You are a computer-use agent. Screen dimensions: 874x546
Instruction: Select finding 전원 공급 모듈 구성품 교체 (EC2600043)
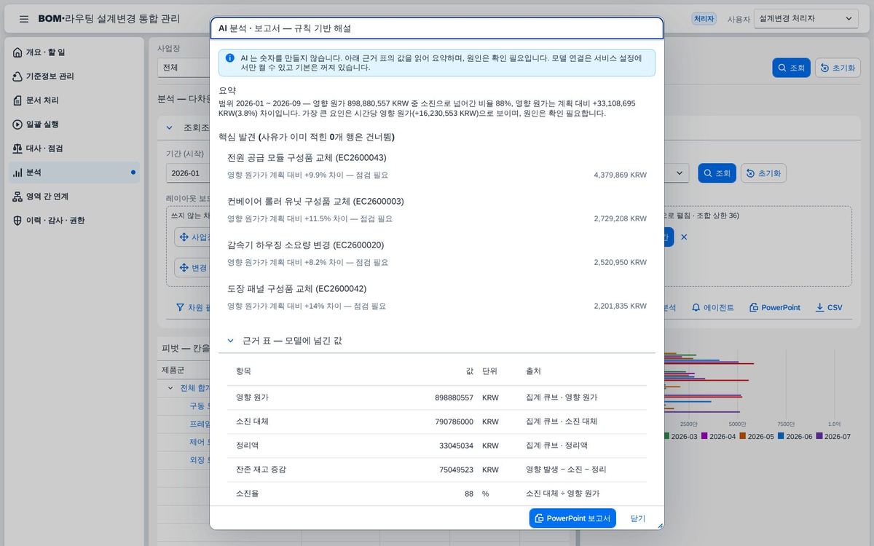pyautogui.click(x=307, y=158)
